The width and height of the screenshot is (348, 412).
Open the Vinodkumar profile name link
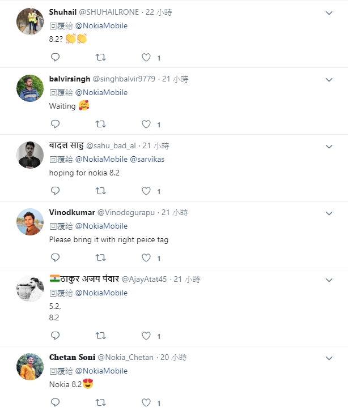tap(72, 213)
